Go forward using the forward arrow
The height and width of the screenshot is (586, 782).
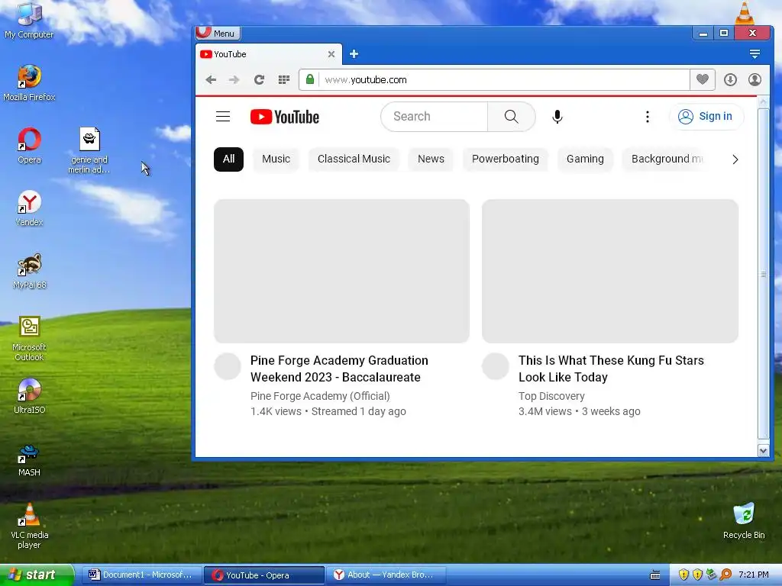(x=234, y=79)
